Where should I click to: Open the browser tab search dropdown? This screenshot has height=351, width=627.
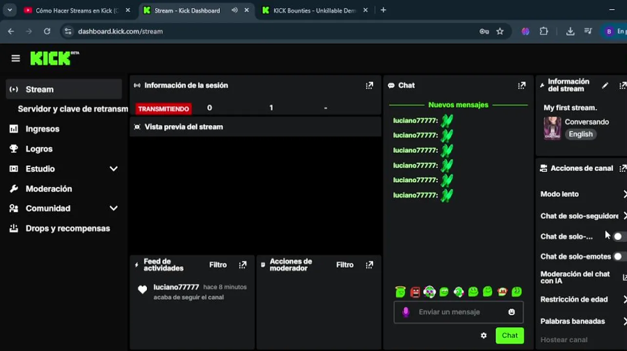pos(10,10)
